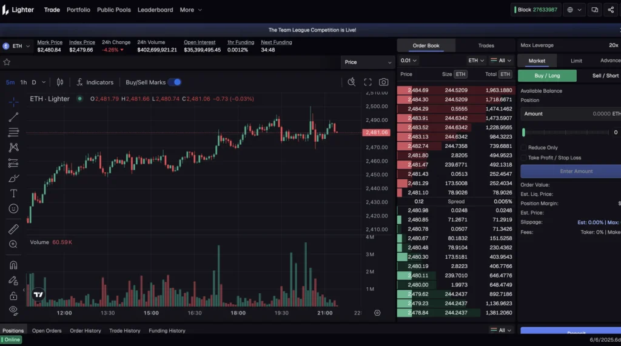Open the globe language selector

click(x=574, y=10)
